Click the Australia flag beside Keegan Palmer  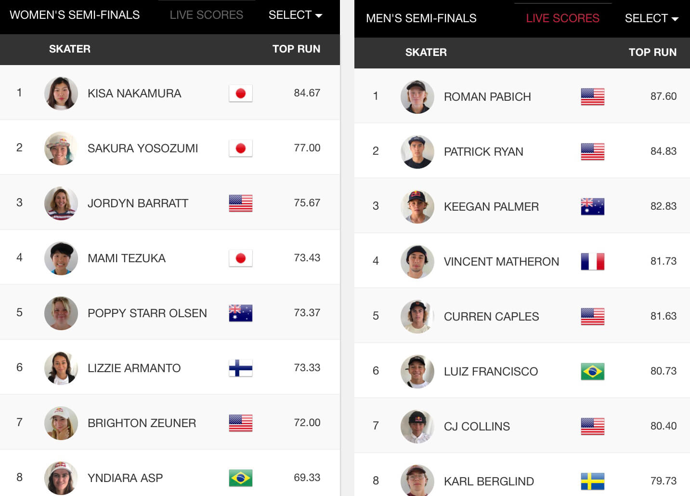click(593, 207)
